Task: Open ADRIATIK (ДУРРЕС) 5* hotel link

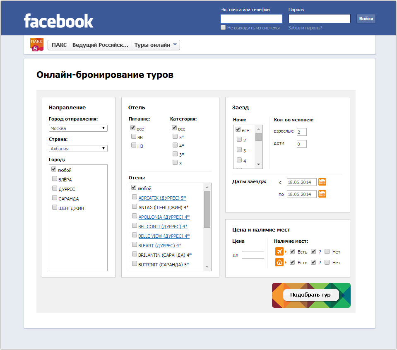Action: point(162,198)
